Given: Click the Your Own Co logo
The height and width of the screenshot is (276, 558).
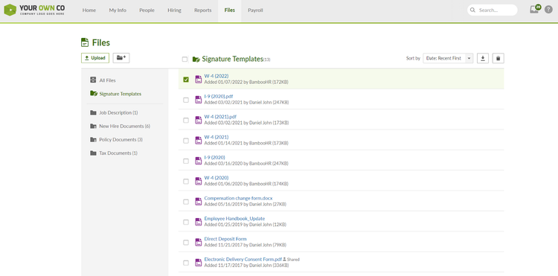Looking at the screenshot, I should pos(34,10).
